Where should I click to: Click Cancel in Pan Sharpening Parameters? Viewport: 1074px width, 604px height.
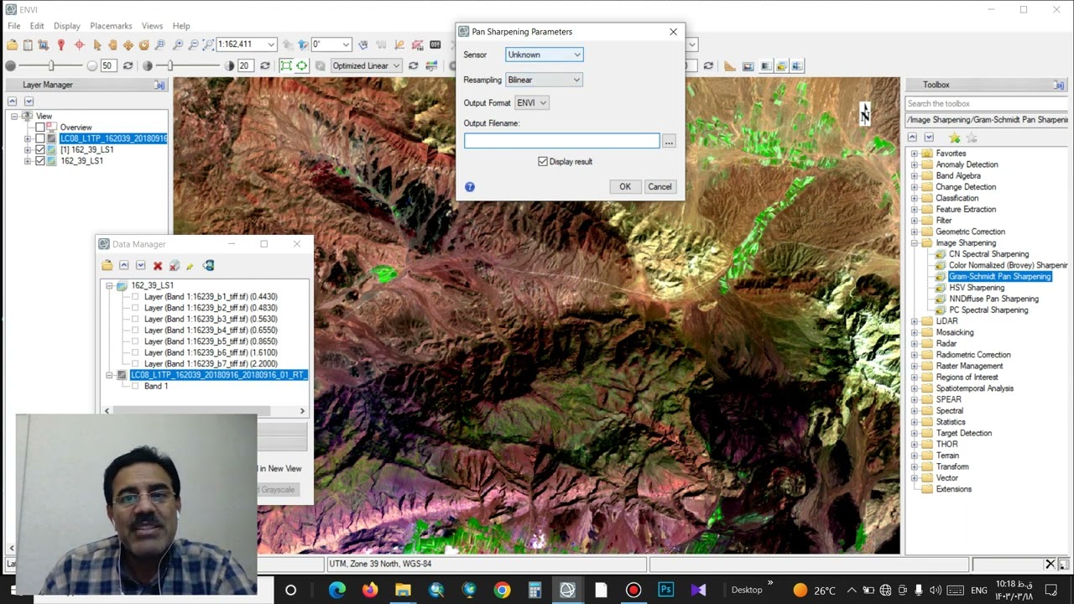pos(660,187)
